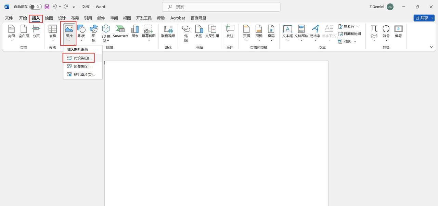Choose 此设备(D)... from the picture menu
The height and width of the screenshot is (206, 438).
pyautogui.click(x=82, y=58)
